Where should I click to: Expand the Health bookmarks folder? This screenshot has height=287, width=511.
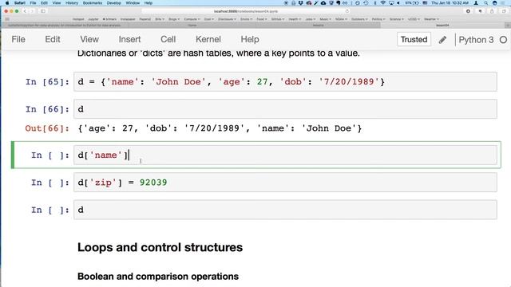click(x=295, y=19)
